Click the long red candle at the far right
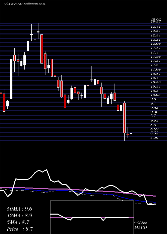Image resolution: width=167 pixels, height=234 pixels. pyautogui.click(x=124, y=118)
